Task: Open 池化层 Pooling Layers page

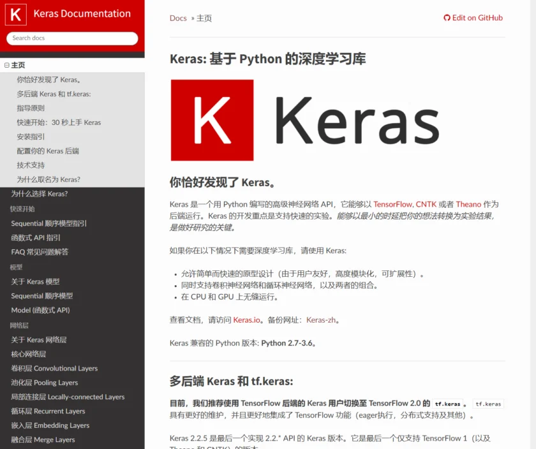Action: click(45, 383)
